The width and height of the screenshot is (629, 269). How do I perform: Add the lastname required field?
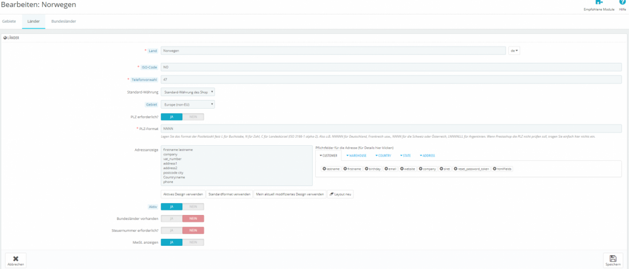pyautogui.click(x=331, y=169)
